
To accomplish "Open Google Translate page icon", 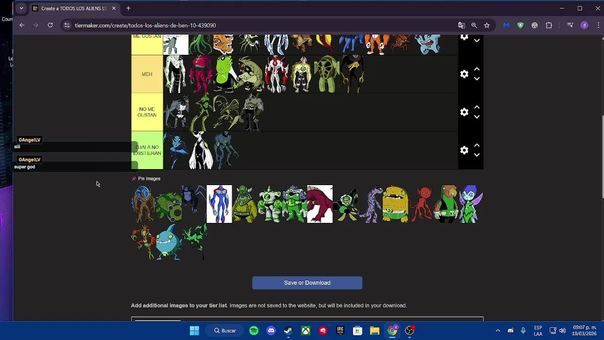I will 461,25.
